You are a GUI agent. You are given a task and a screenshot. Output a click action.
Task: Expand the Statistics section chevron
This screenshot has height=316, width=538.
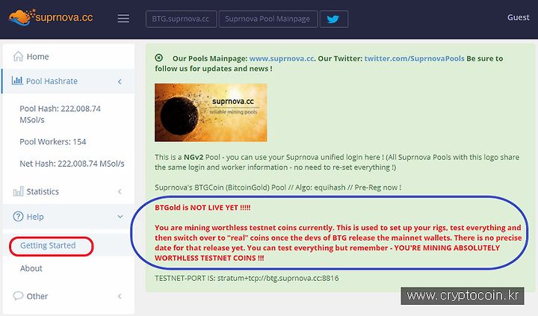(120, 191)
